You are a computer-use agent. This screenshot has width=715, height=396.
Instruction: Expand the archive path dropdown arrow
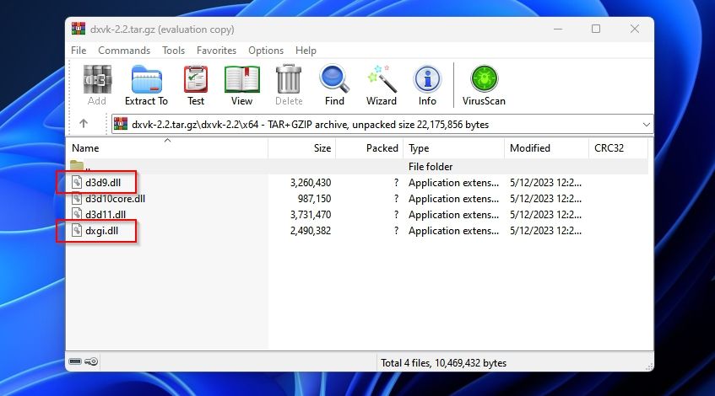pos(646,124)
